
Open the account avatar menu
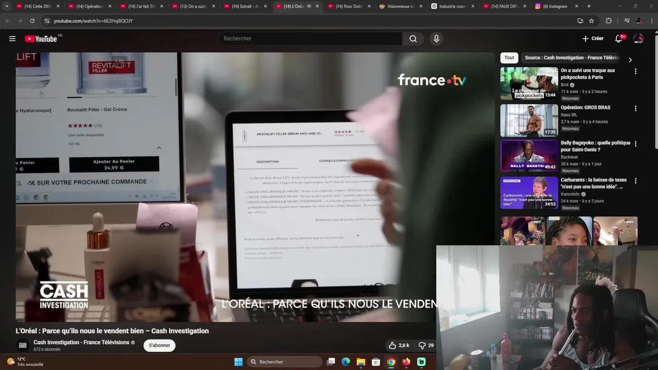click(x=638, y=39)
